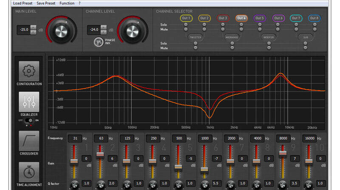Select the Sub group button
The height and width of the screenshot is (190, 340).
[x=306, y=37]
